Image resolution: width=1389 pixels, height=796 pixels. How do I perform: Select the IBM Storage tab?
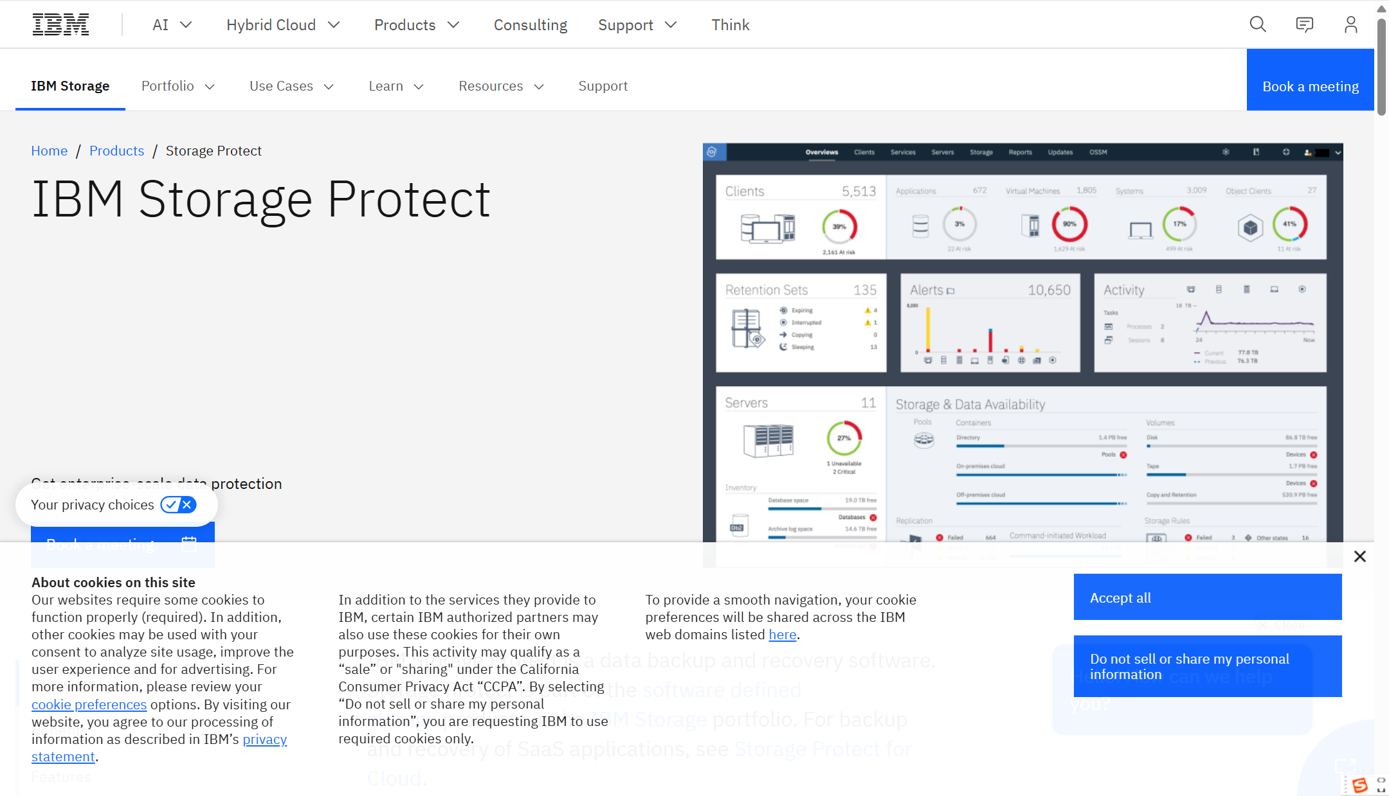pyautogui.click(x=70, y=86)
